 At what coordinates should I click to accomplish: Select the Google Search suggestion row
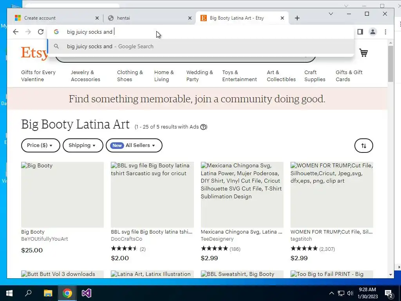(x=201, y=46)
